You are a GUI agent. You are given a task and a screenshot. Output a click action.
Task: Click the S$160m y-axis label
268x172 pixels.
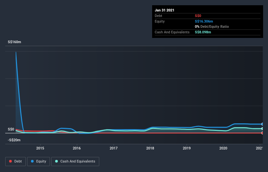pyautogui.click(x=14, y=42)
